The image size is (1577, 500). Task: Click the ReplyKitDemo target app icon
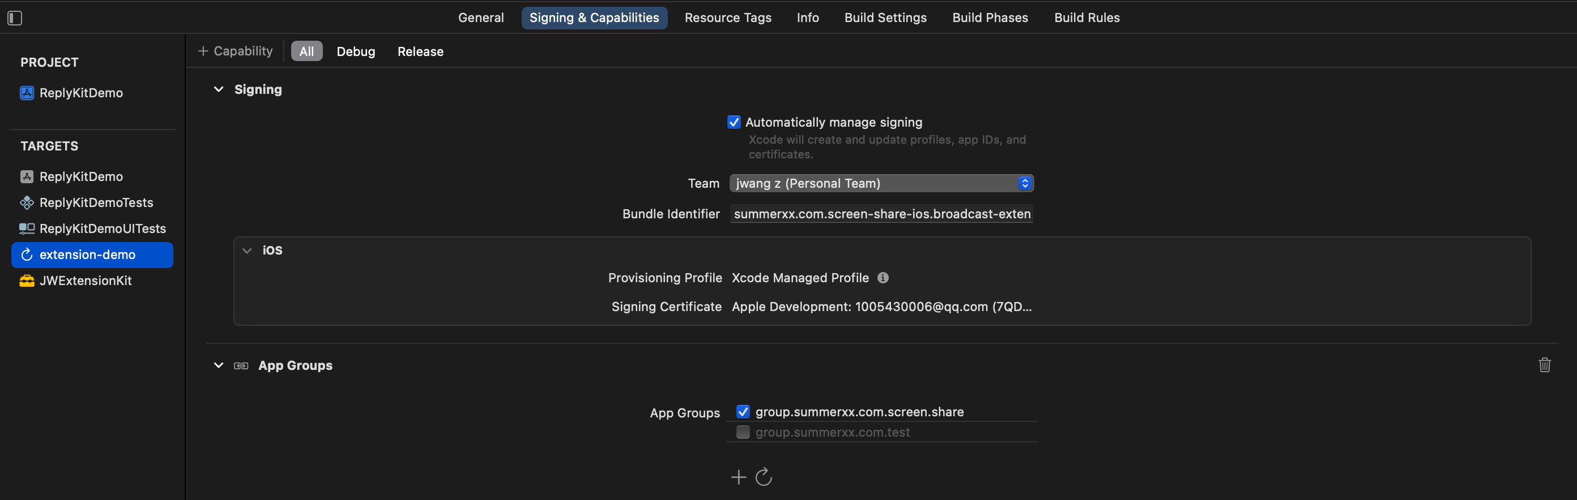tap(27, 176)
